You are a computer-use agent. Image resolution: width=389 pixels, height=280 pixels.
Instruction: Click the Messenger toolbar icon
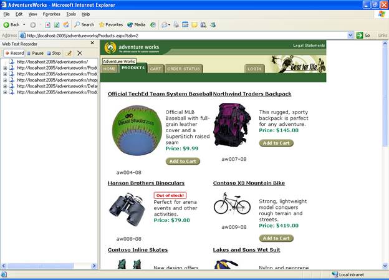(x=213, y=24)
